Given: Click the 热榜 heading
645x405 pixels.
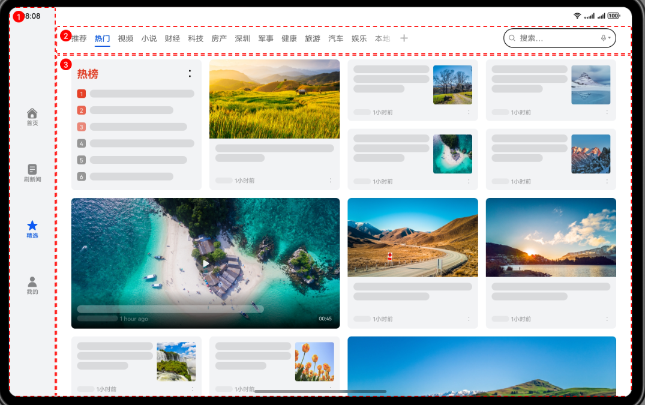Looking at the screenshot, I should coord(88,74).
